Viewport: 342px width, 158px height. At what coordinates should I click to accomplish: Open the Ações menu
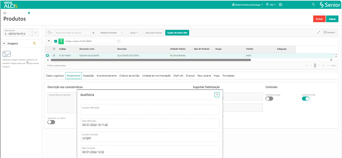pos(134,33)
